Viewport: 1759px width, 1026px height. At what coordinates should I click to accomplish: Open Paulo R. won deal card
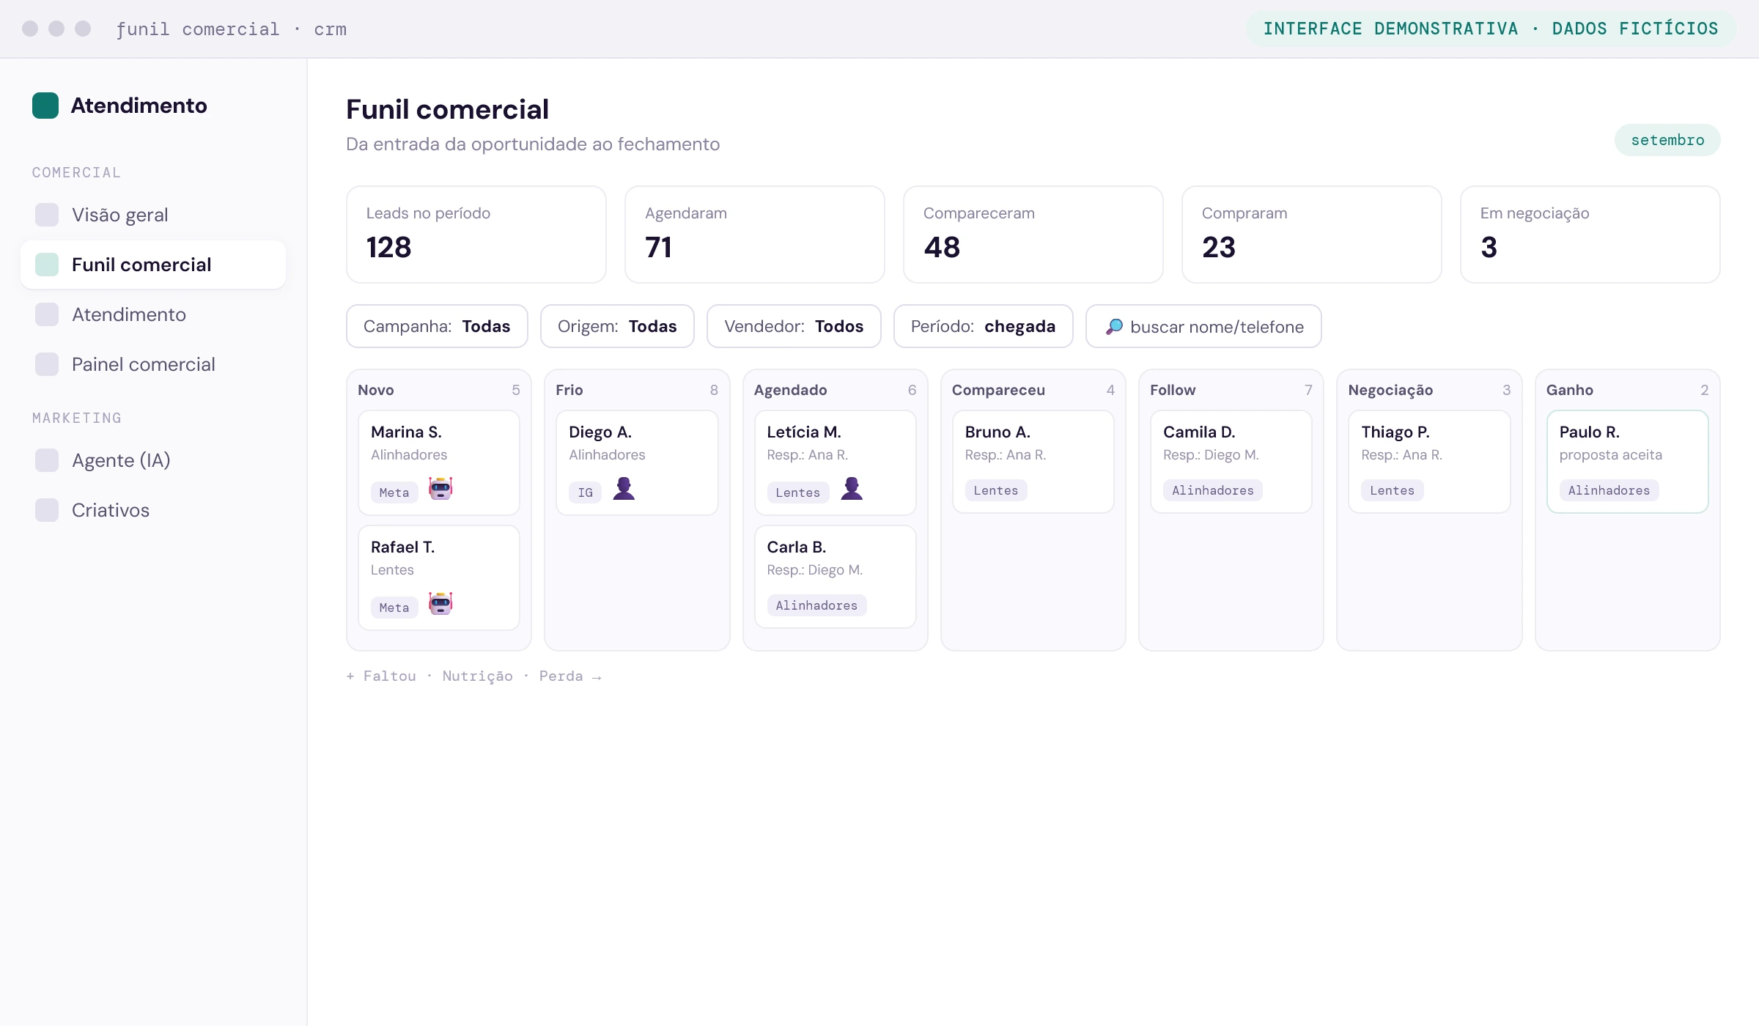1627,461
